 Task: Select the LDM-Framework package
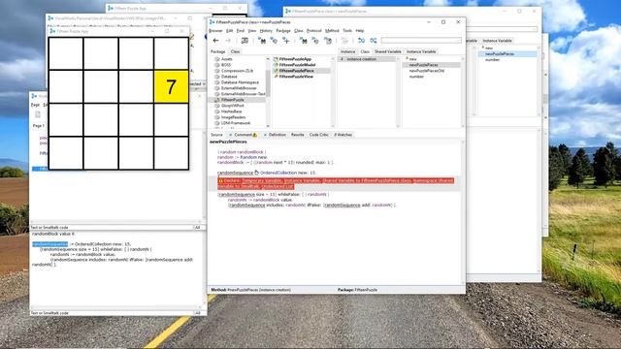[236, 123]
